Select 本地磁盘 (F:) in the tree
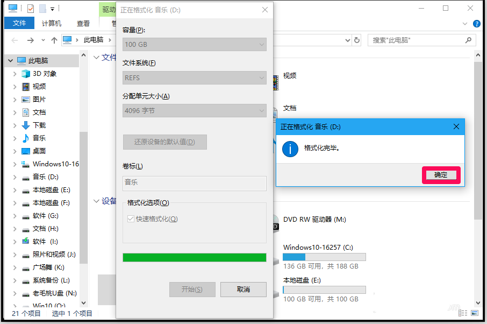Viewport: 487px width, 324px height. click(51, 203)
